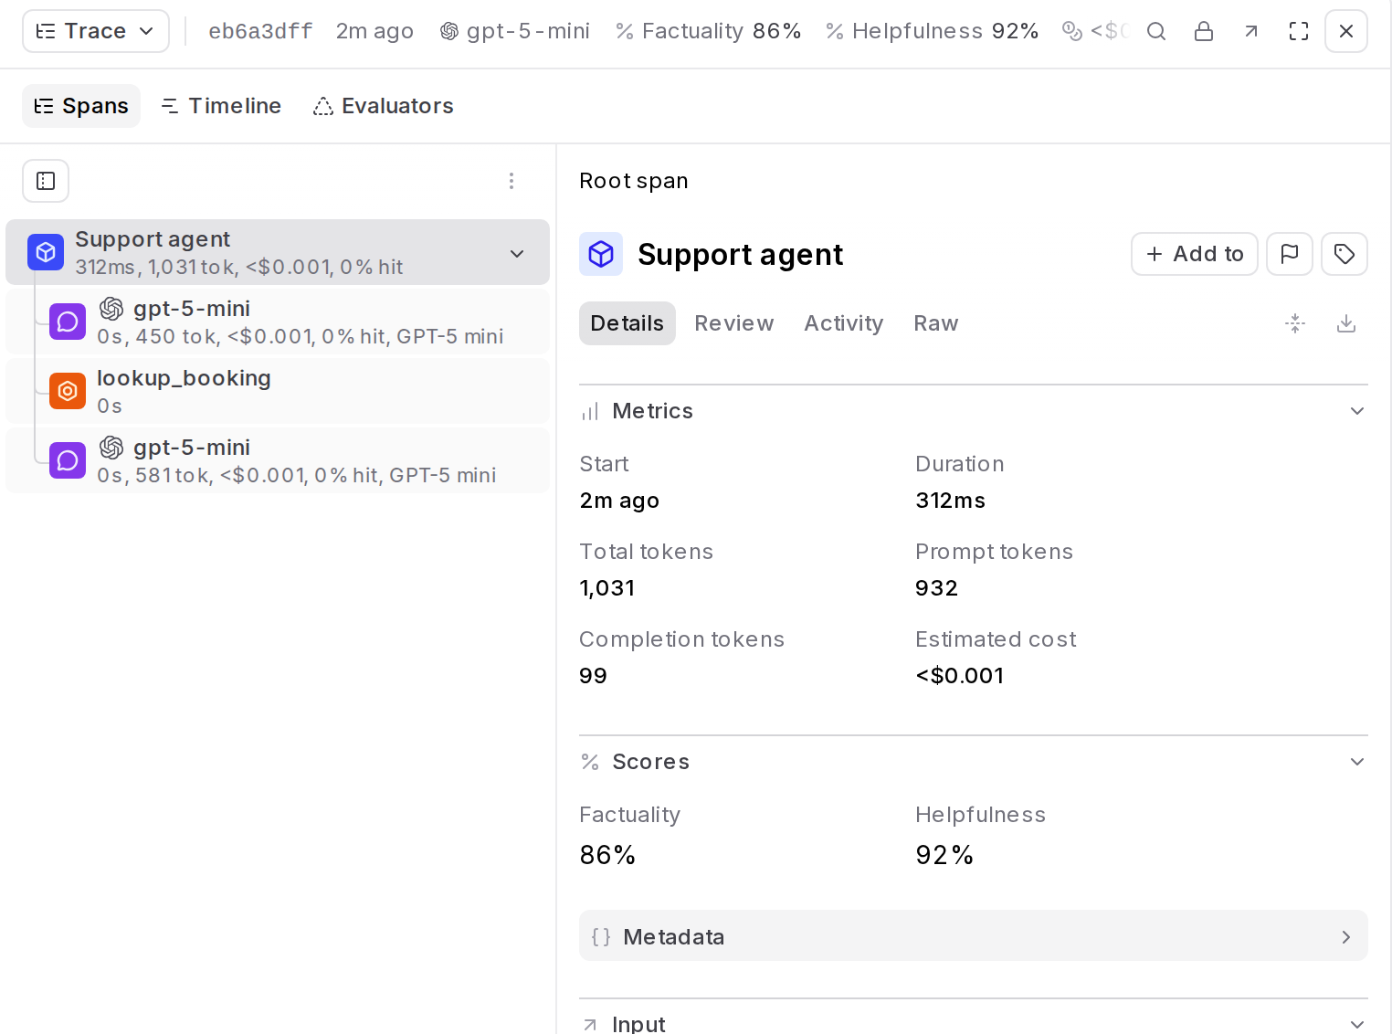Switch to the Spans tab
Screen dimensions: 1392x1034
(81, 106)
